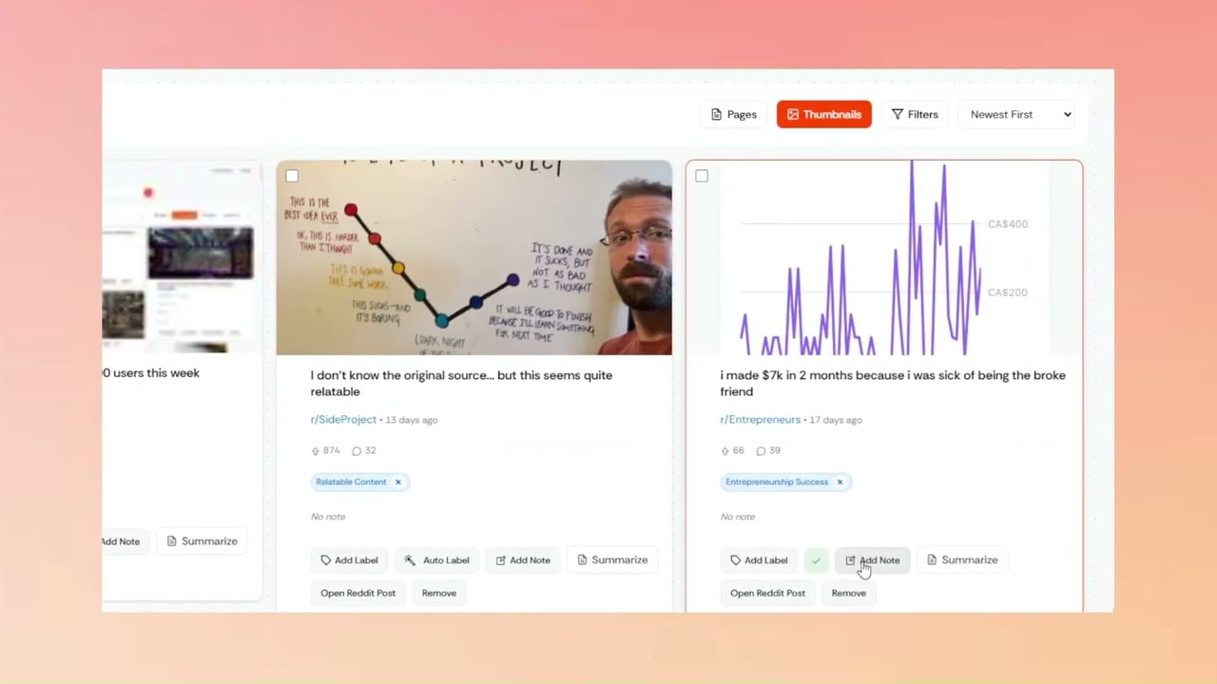The width and height of the screenshot is (1217, 684).
Task: Add Note to the Entrepreneurs post
Action: click(x=872, y=560)
